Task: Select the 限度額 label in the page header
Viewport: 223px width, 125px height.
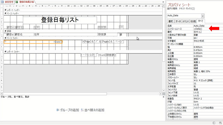Action: 102,27
